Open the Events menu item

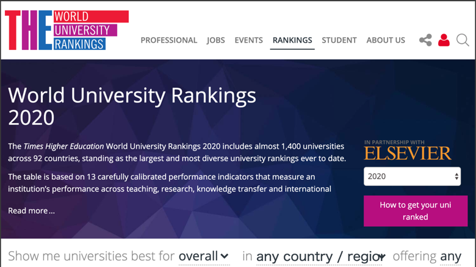point(248,40)
